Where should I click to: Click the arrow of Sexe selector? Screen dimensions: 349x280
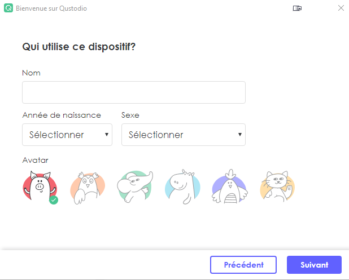[x=239, y=134]
